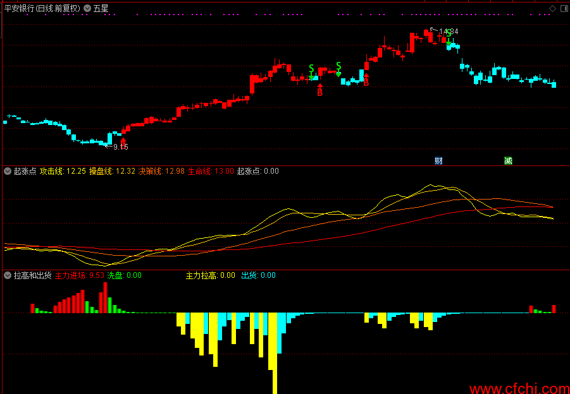Expand the 起涨点 indicator dropdown chevron

(x=8, y=172)
